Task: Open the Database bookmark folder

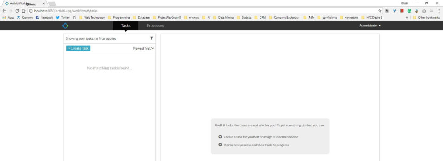Action: pyautogui.click(x=141, y=18)
